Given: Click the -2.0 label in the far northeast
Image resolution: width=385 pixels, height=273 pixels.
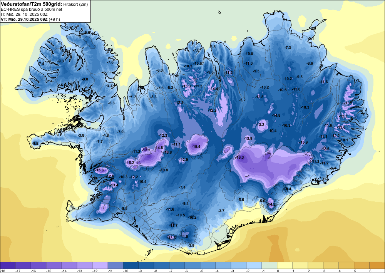Looking at the screenshot, I should tap(312, 28).
